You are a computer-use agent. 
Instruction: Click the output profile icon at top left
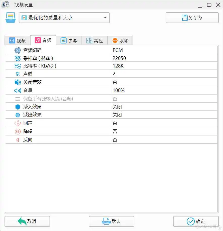10,17
